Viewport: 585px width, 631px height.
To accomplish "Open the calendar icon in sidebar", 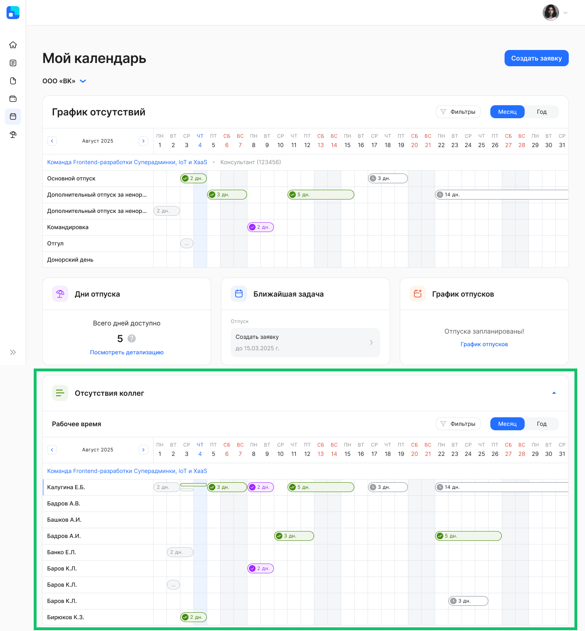I will (x=13, y=117).
